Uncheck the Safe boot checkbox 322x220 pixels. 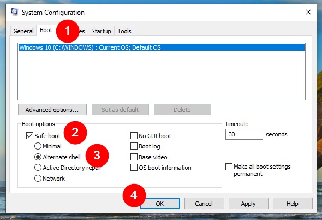point(30,136)
